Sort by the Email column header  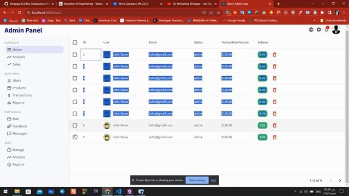(x=153, y=42)
